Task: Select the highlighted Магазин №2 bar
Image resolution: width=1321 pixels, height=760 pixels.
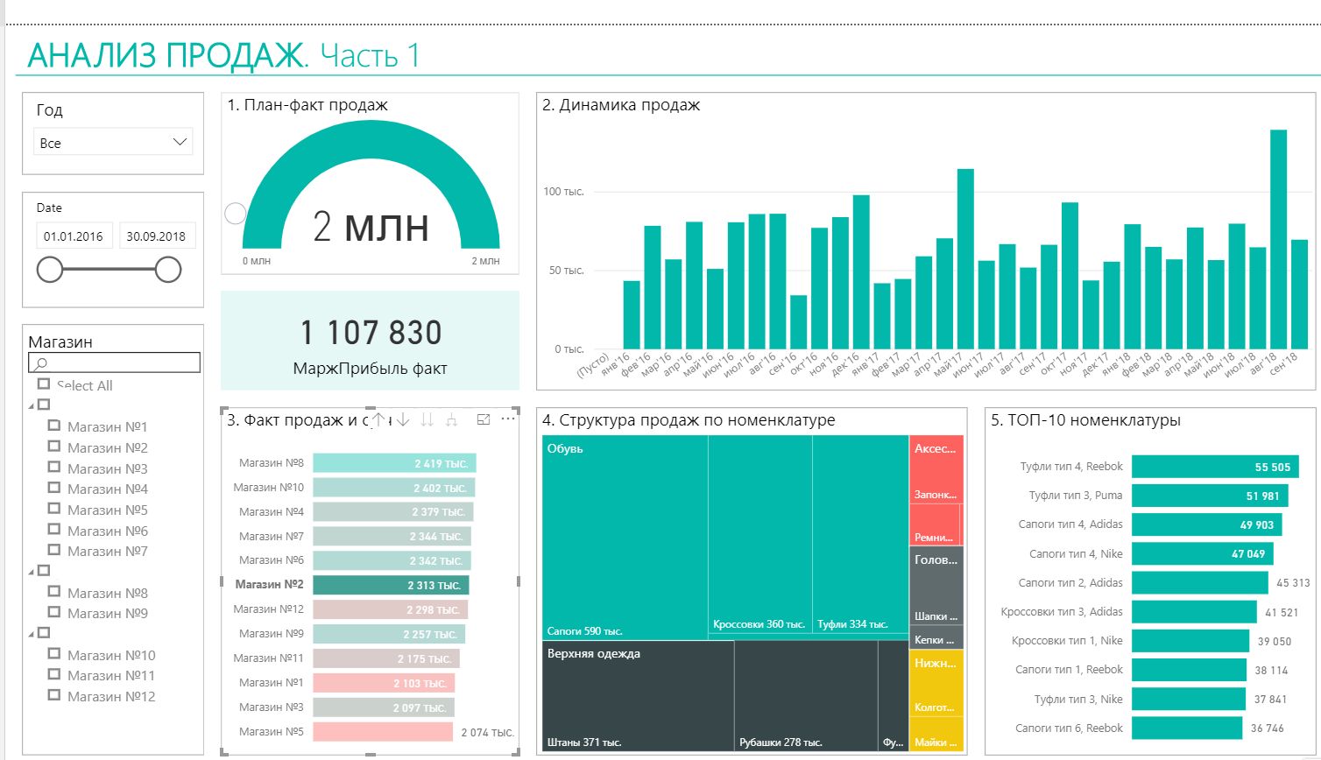Action: (392, 585)
